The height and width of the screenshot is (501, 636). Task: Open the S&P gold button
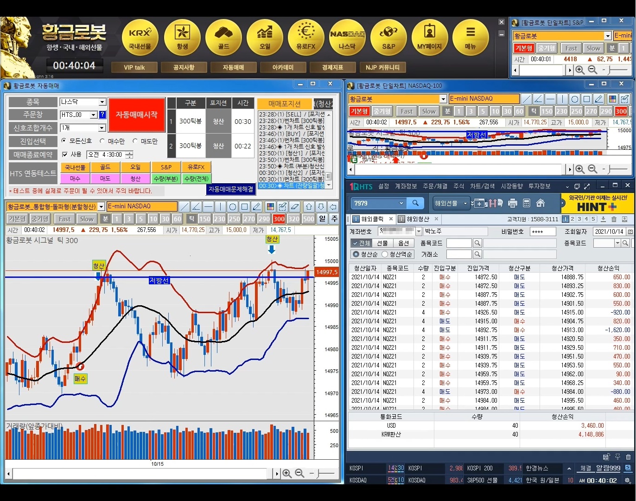pyautogui.click(x=388, y=39)
